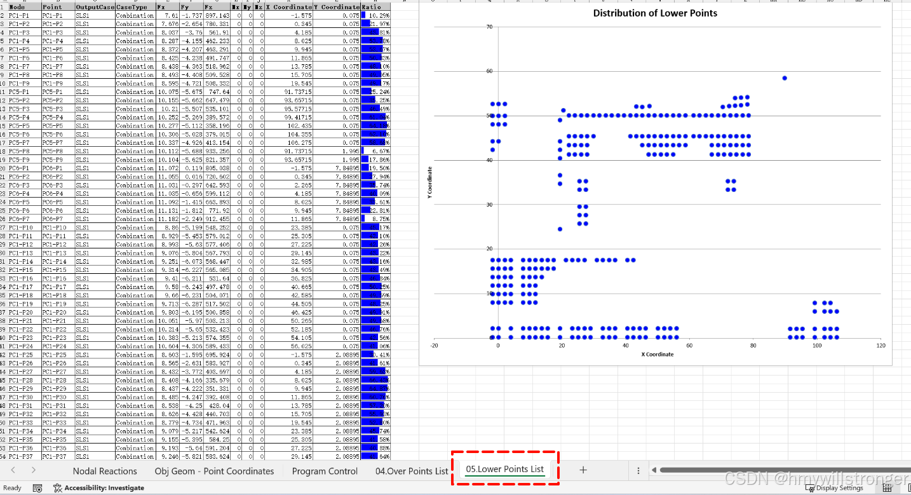Go to the previous sheet with the left arrow

pyautogui.click(x=13, y=470)
